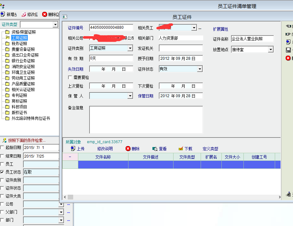Image resolution: width=293 pixels, height=226 pixels.
Task: Expand the 证件状态 dropdown showing 有效
Action: (x=199, y=69)
